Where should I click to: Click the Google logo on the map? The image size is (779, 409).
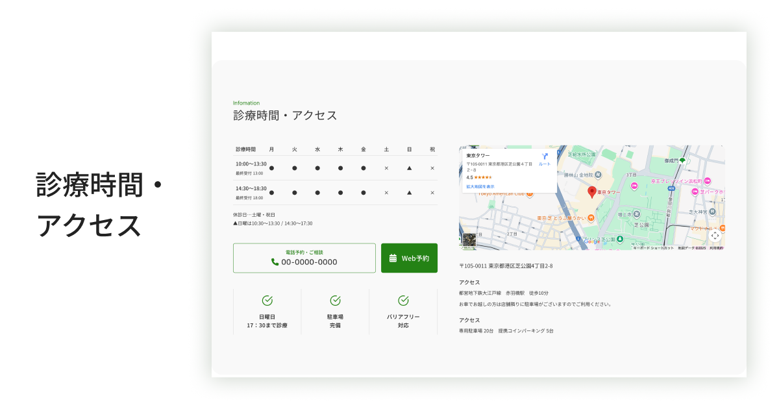pyautogui.click(x=591, y=242)
